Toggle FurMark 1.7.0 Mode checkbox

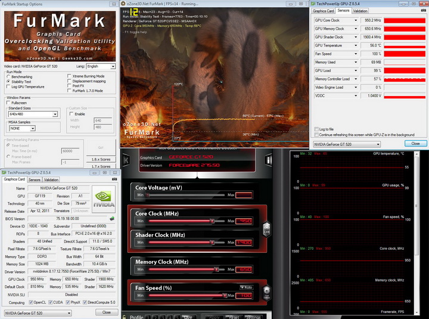click(x=69, y=91)
